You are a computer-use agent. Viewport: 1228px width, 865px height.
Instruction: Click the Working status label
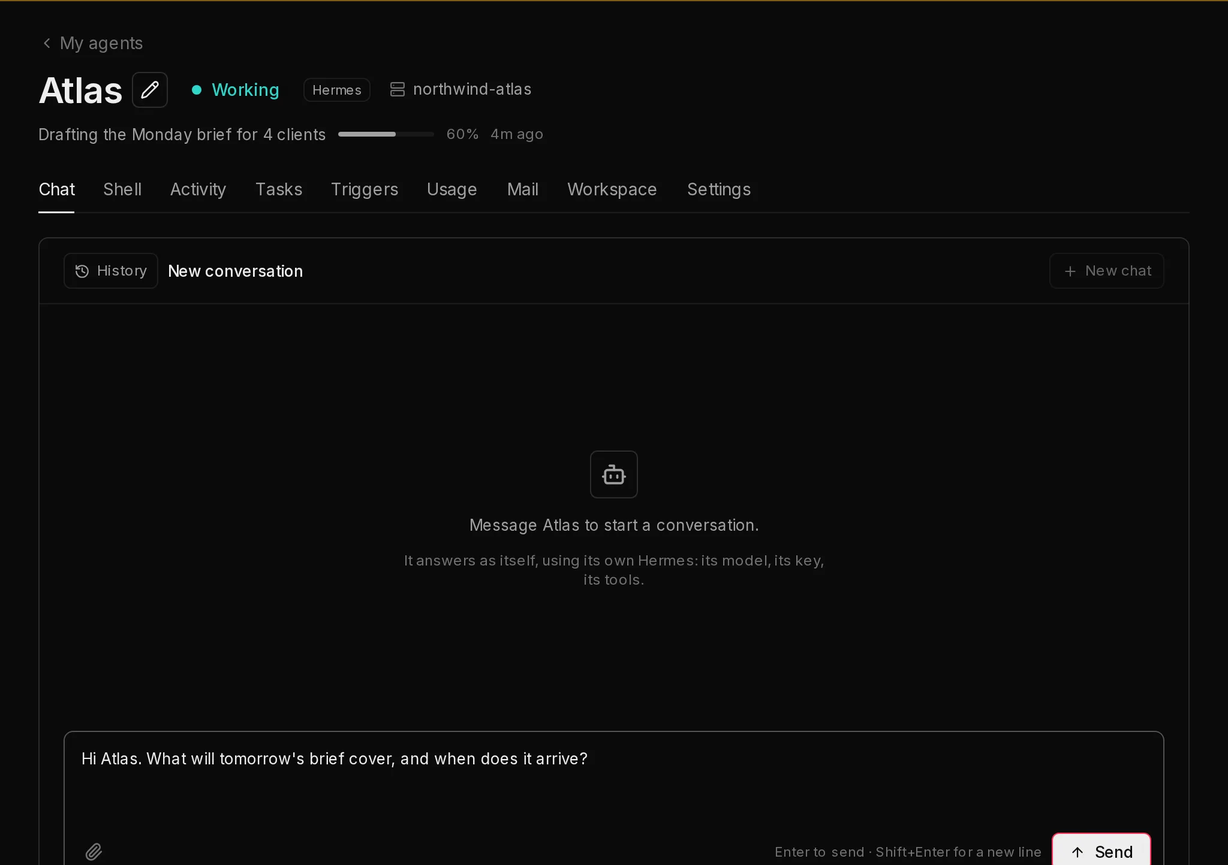point(245,90)
